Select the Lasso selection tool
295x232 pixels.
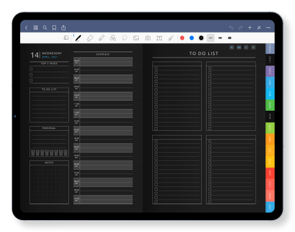coord(124,38)
